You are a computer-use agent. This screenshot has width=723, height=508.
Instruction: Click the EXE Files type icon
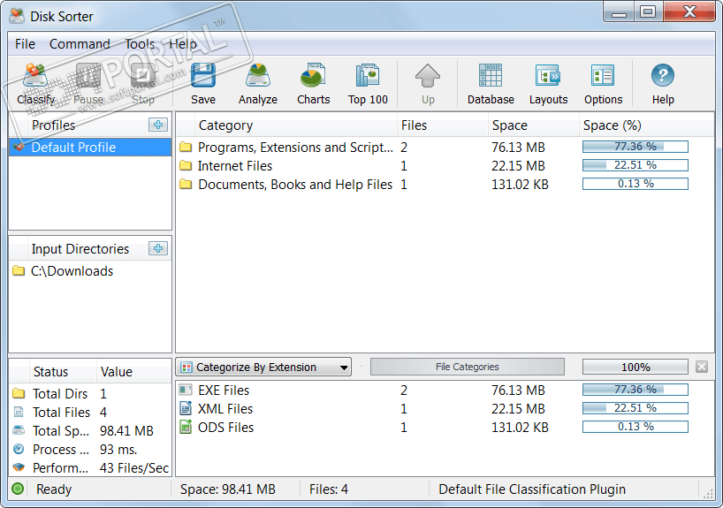186,390
